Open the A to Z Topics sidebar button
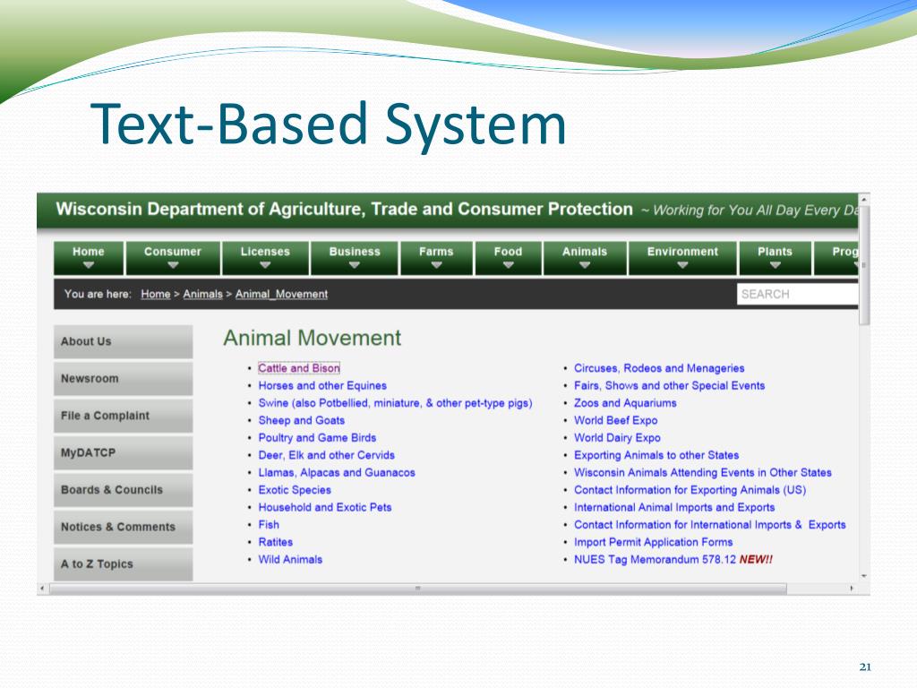 [x=123, y=564]
